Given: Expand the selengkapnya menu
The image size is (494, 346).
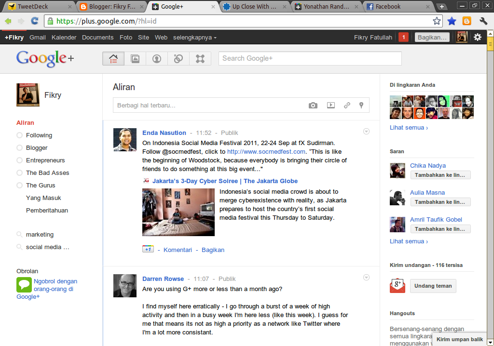Looking at the screenshot, I should (x=195, y=38).
